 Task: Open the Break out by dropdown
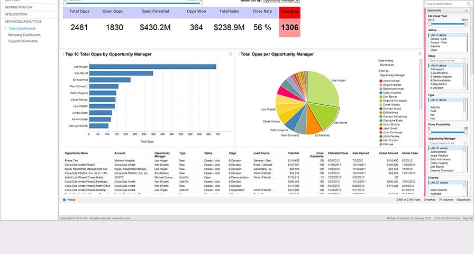click(281, 1)
